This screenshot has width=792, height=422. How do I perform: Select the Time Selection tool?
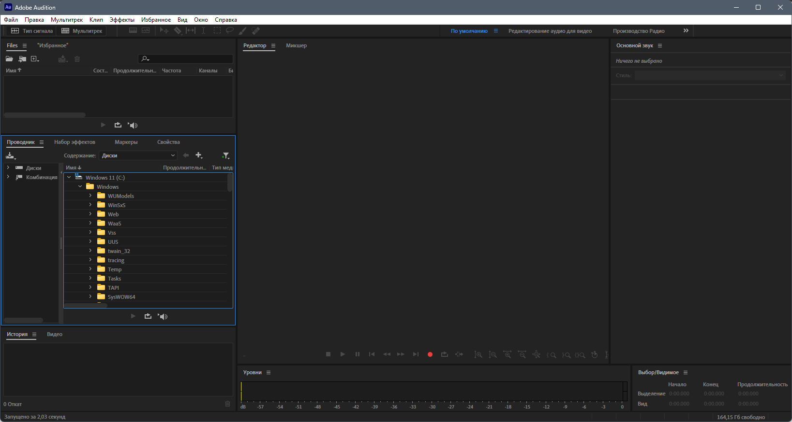click(204, 30)
